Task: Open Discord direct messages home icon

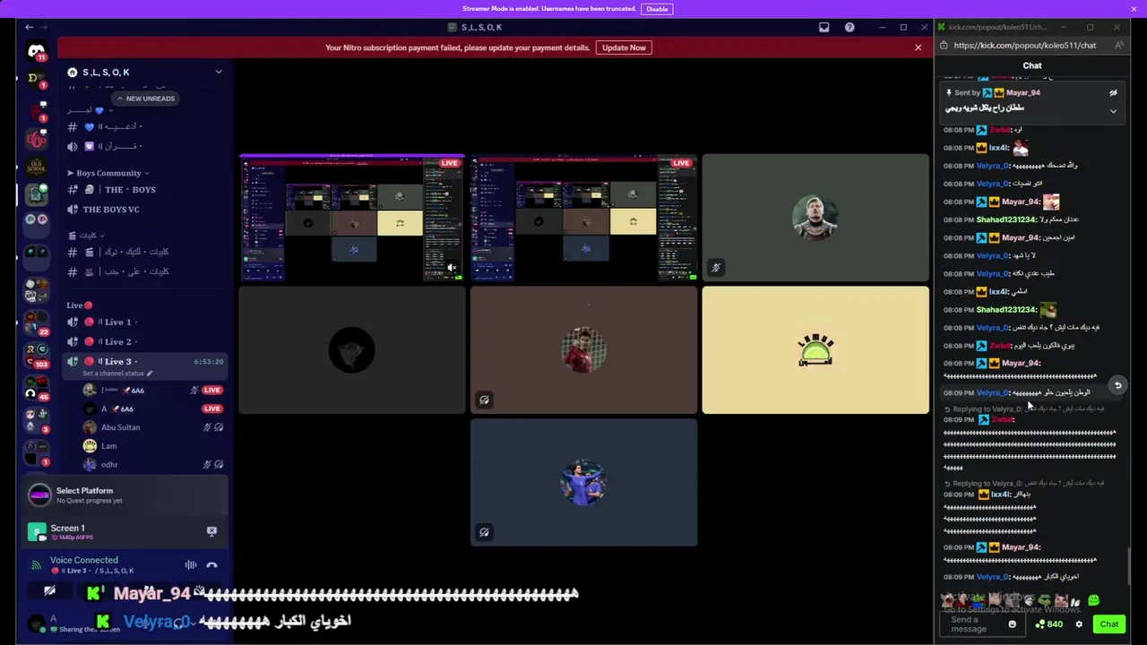Action: coord(36,52)
